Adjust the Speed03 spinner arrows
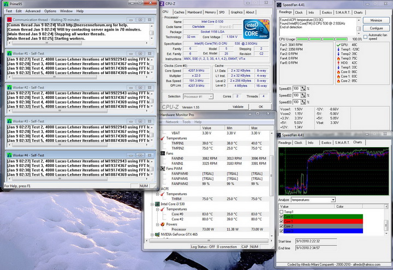 point(303,102)
